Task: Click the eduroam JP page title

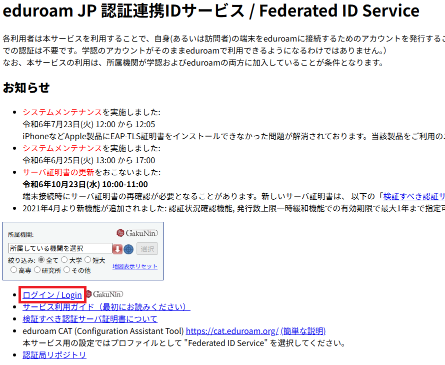Action: point(211,11)
